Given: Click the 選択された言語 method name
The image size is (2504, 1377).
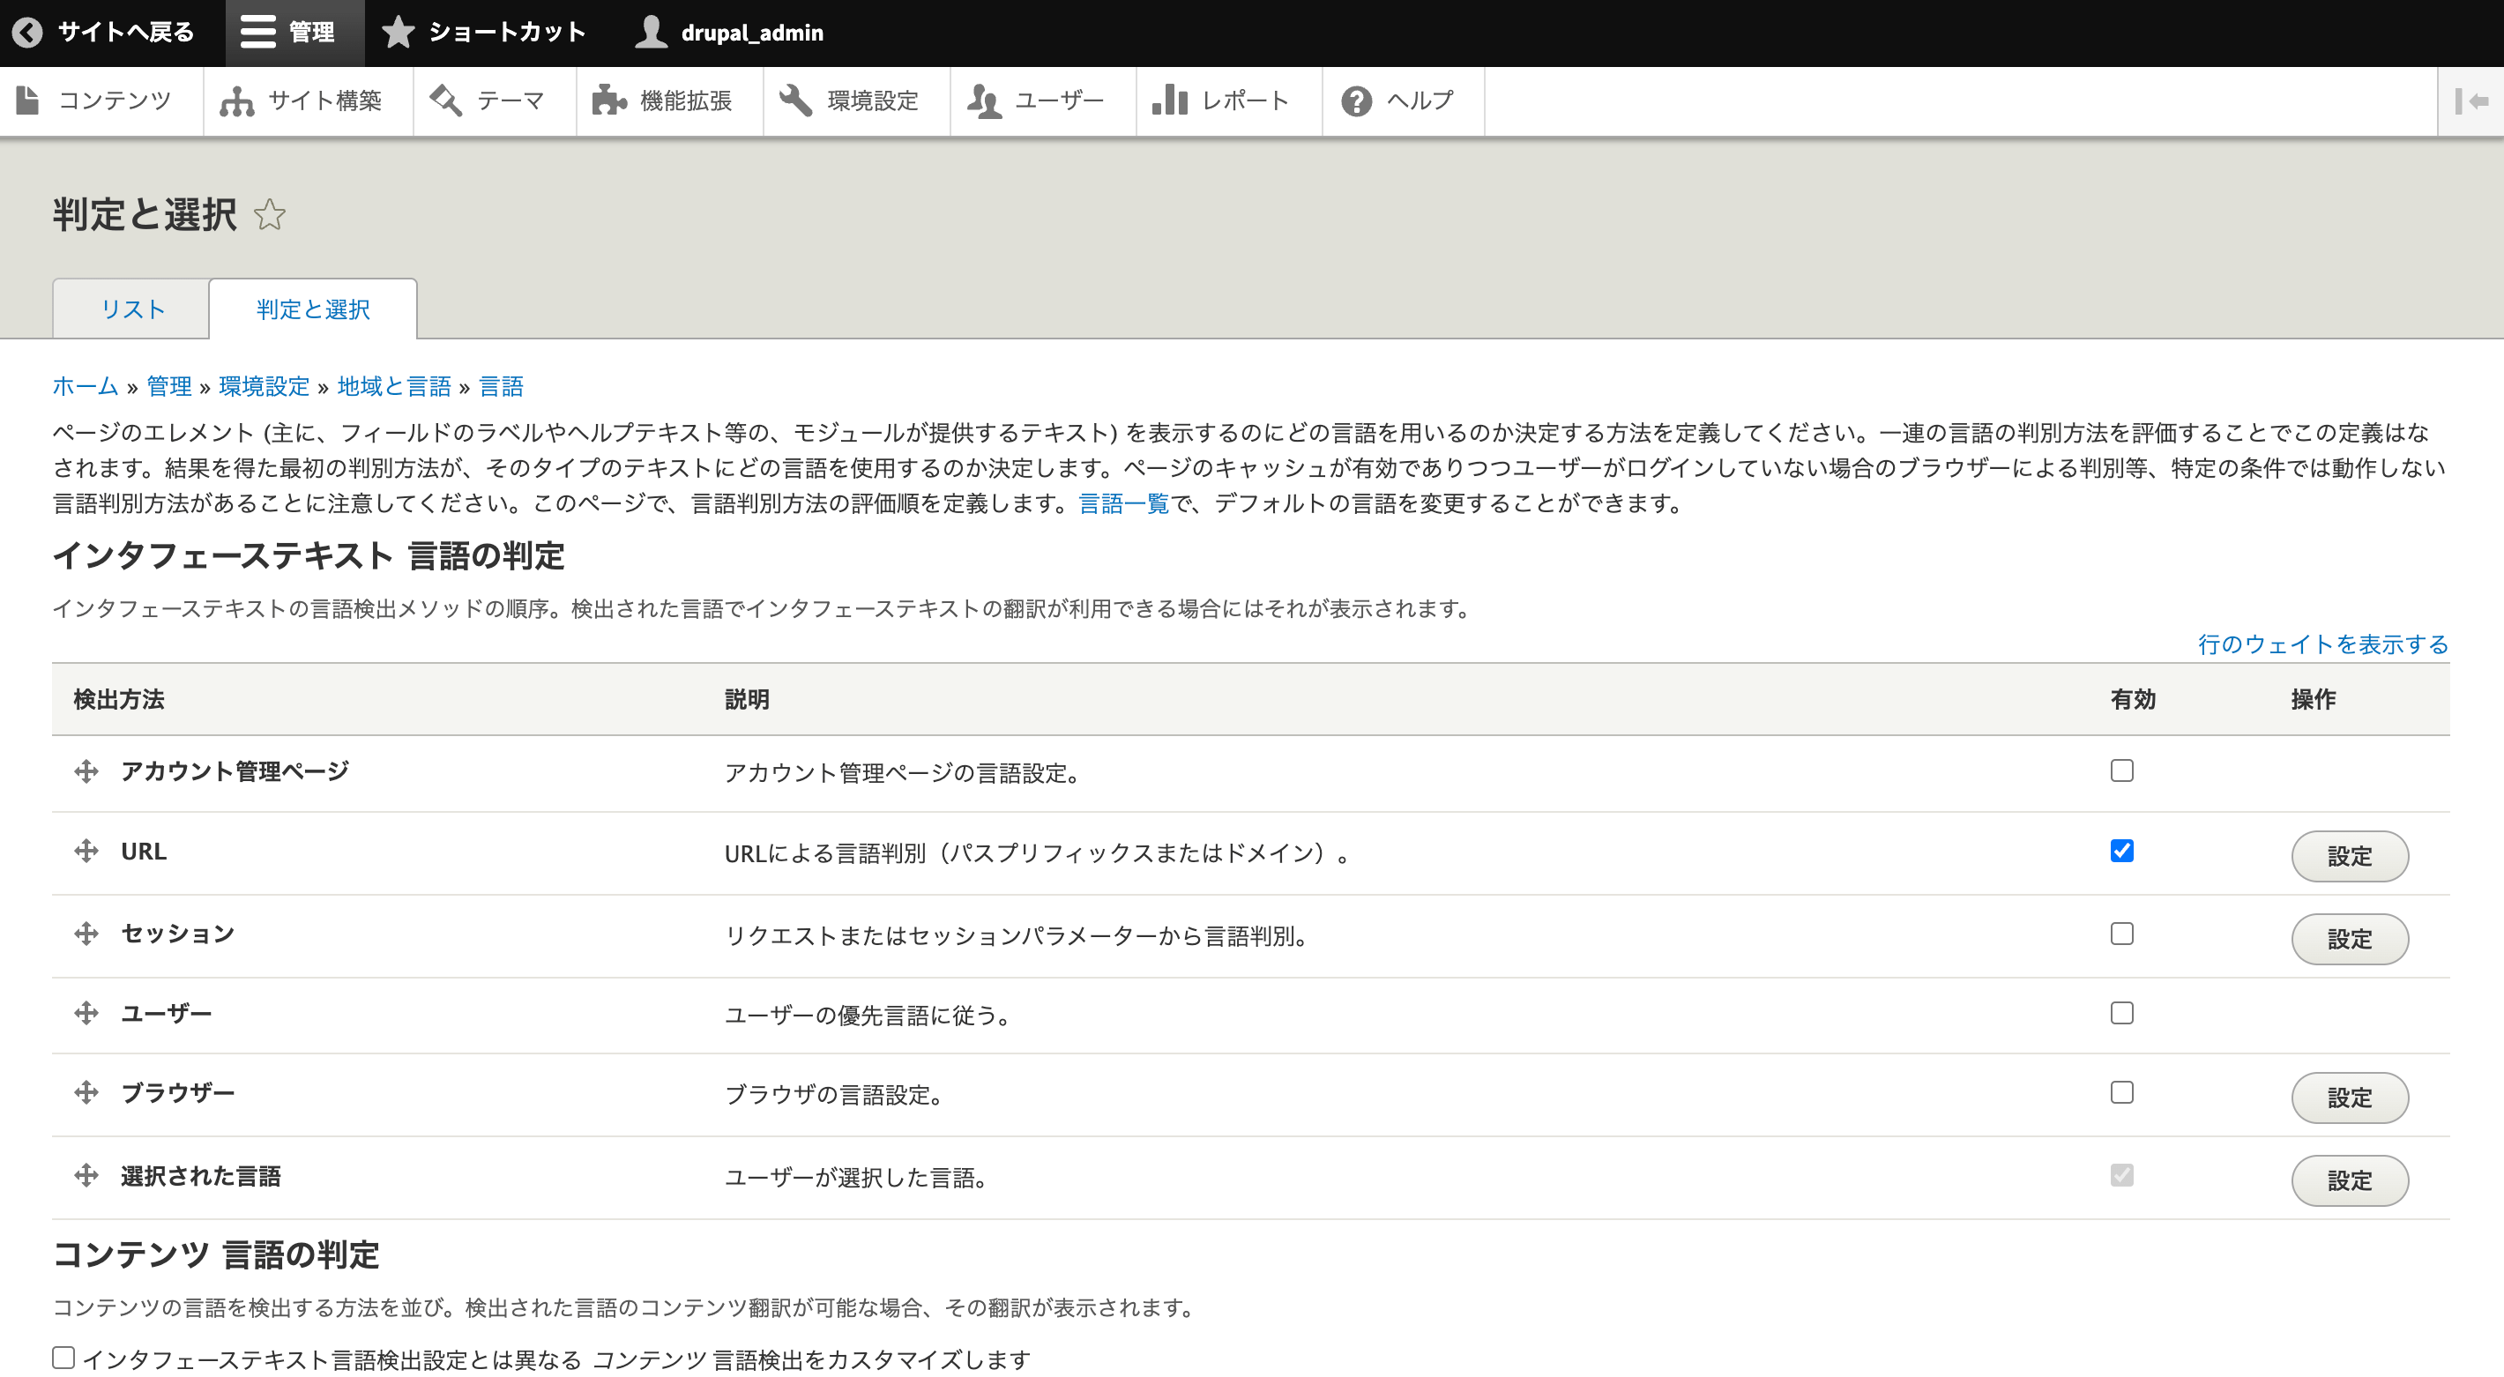Looking at the screenshot, I should [201, 1176].
